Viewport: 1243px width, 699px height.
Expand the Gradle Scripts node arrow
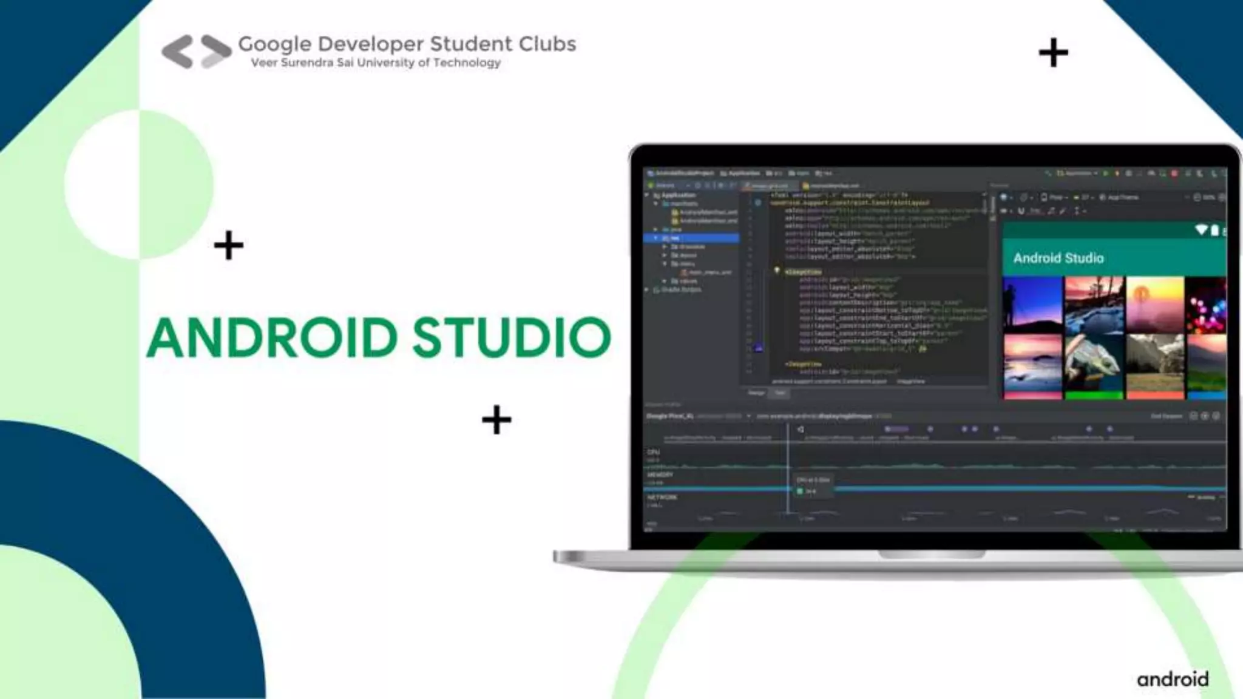pos(648,290)
